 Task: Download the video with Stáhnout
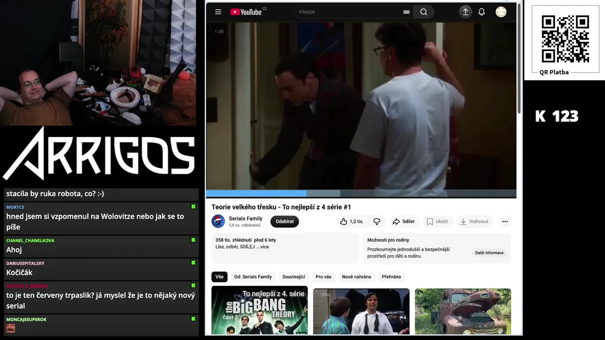[x=474, y=221]
